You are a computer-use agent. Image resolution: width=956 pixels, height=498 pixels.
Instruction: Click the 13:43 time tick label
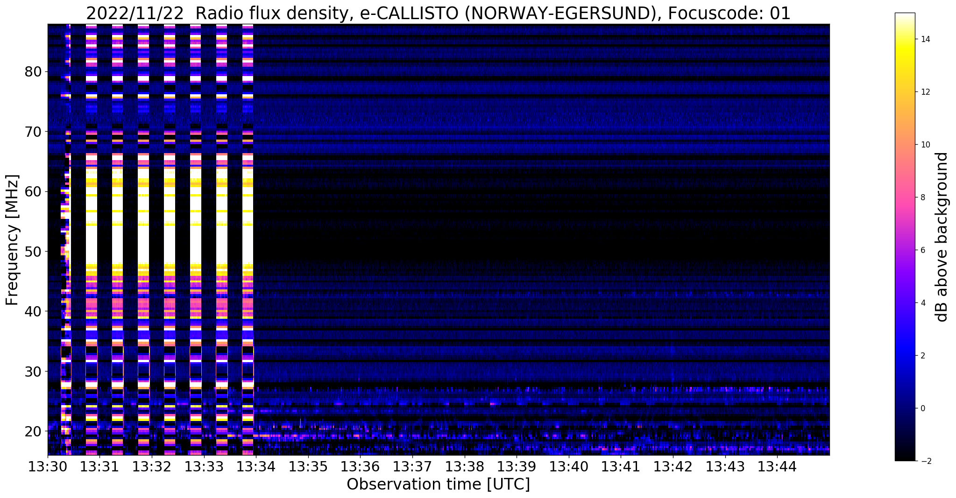(x=725, y=466)
